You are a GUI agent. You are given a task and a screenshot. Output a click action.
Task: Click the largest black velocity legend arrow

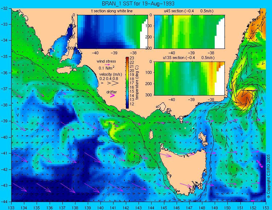[x=115, y=83]
